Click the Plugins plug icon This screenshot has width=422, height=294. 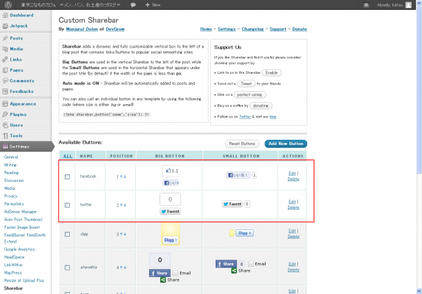tap(5, 114)
